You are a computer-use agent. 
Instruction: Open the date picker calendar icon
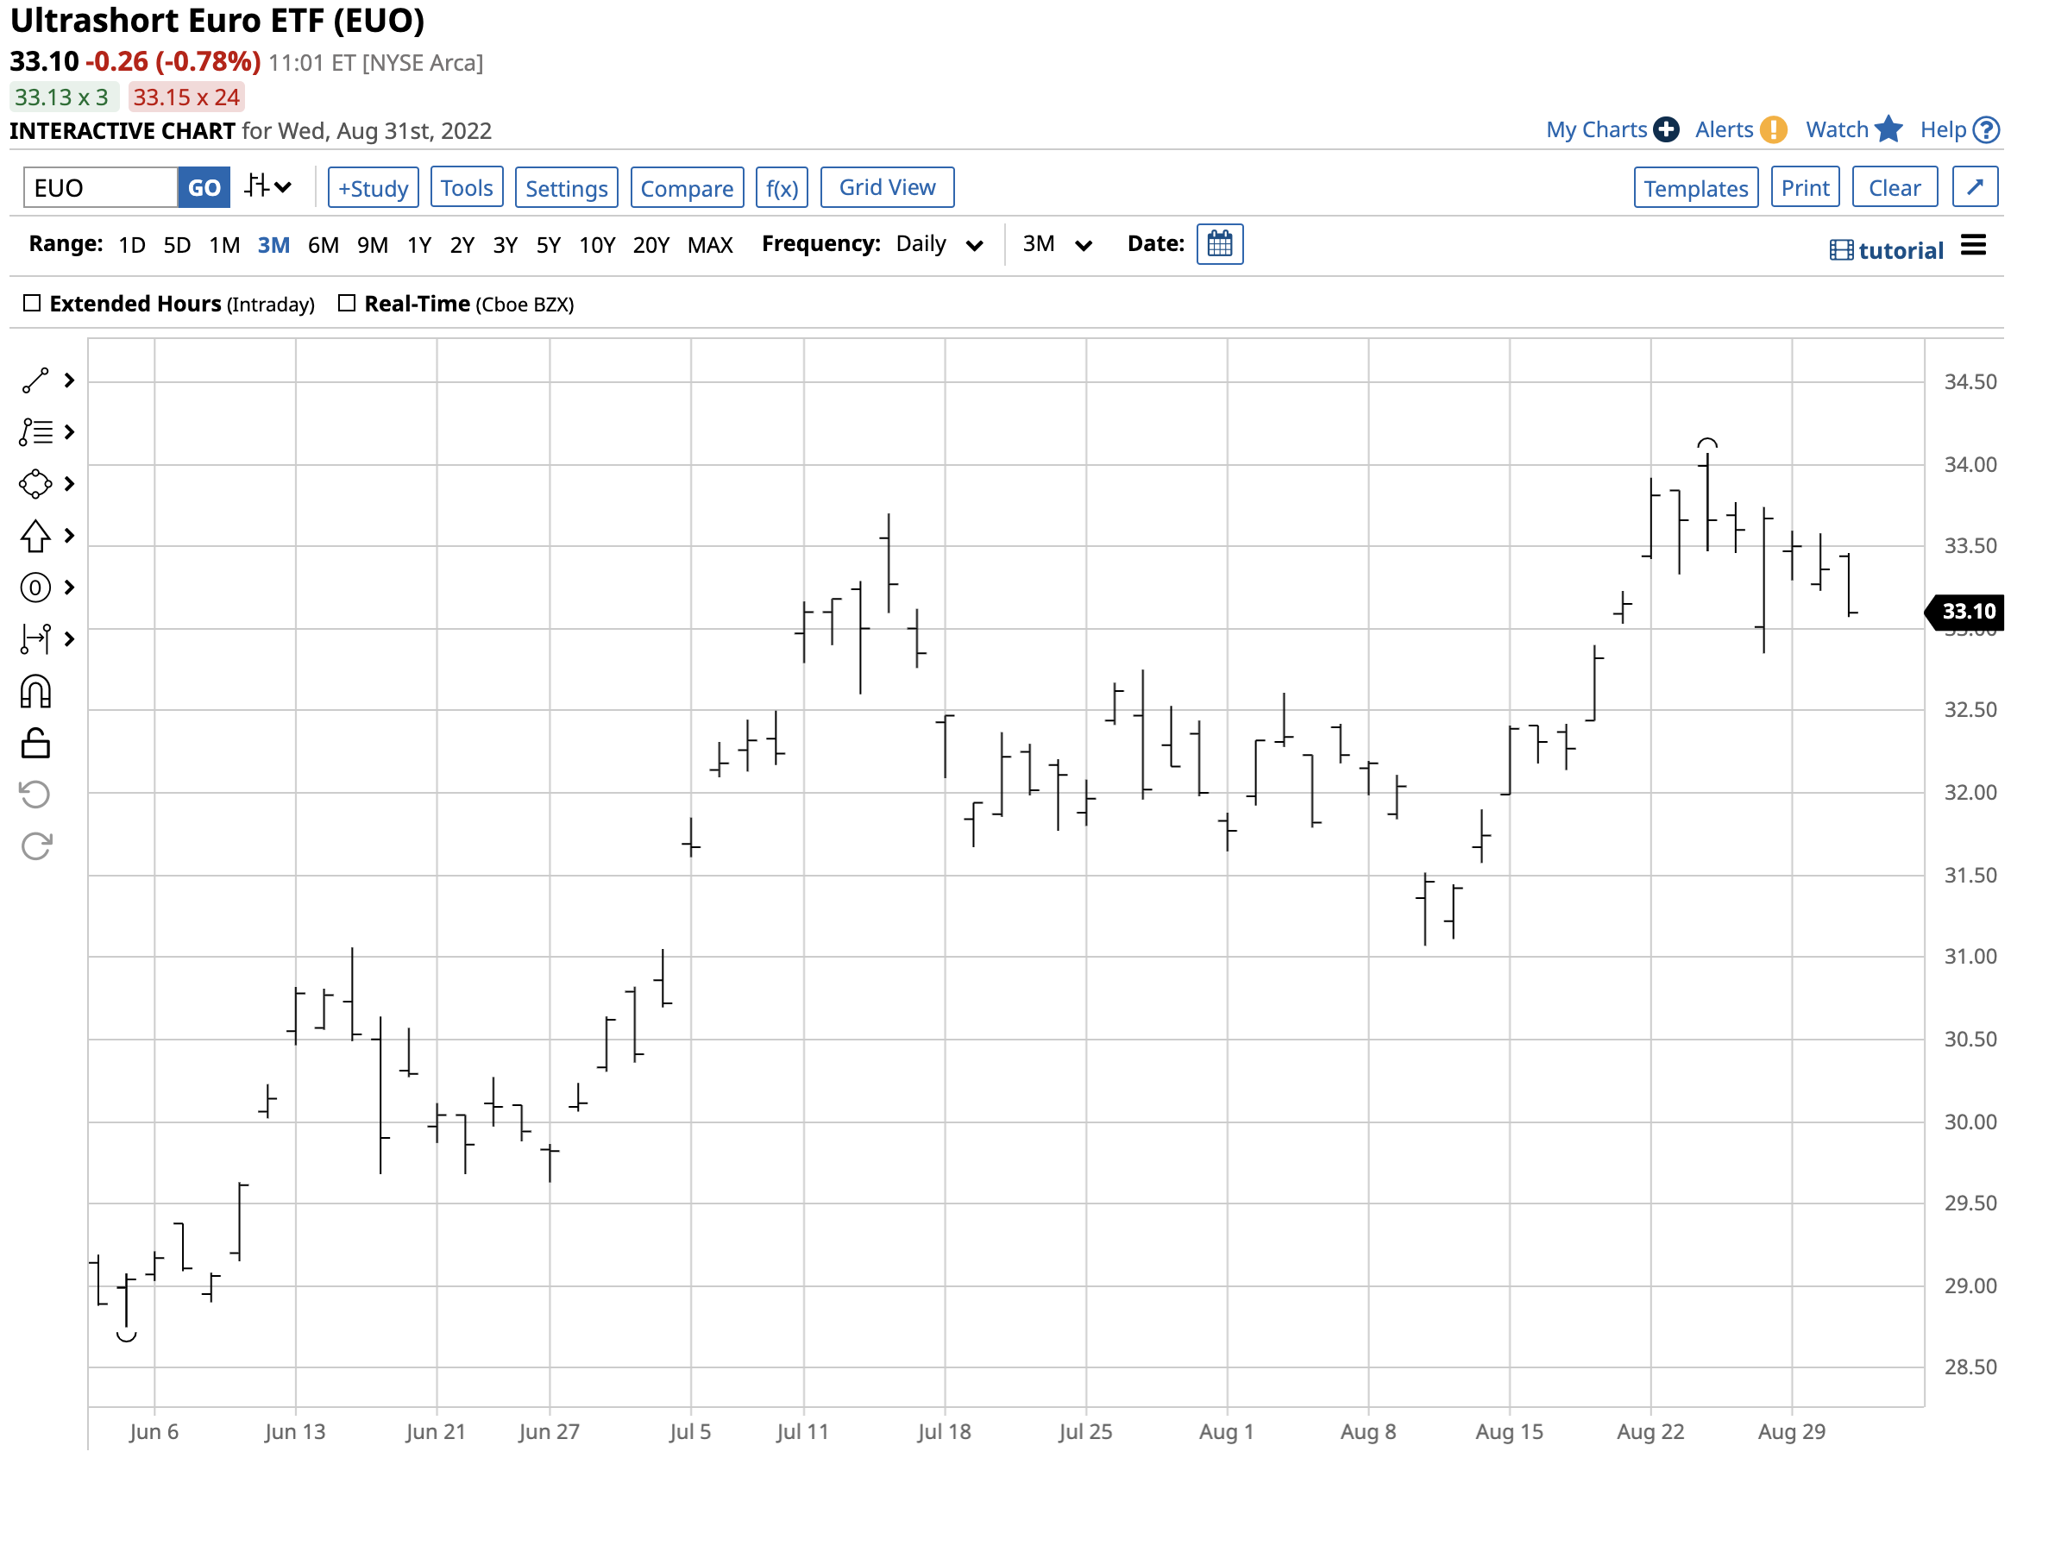(1220, 244)
